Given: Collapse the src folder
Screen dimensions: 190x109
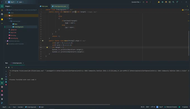Looking at the screenshot, I should [8, 18].
